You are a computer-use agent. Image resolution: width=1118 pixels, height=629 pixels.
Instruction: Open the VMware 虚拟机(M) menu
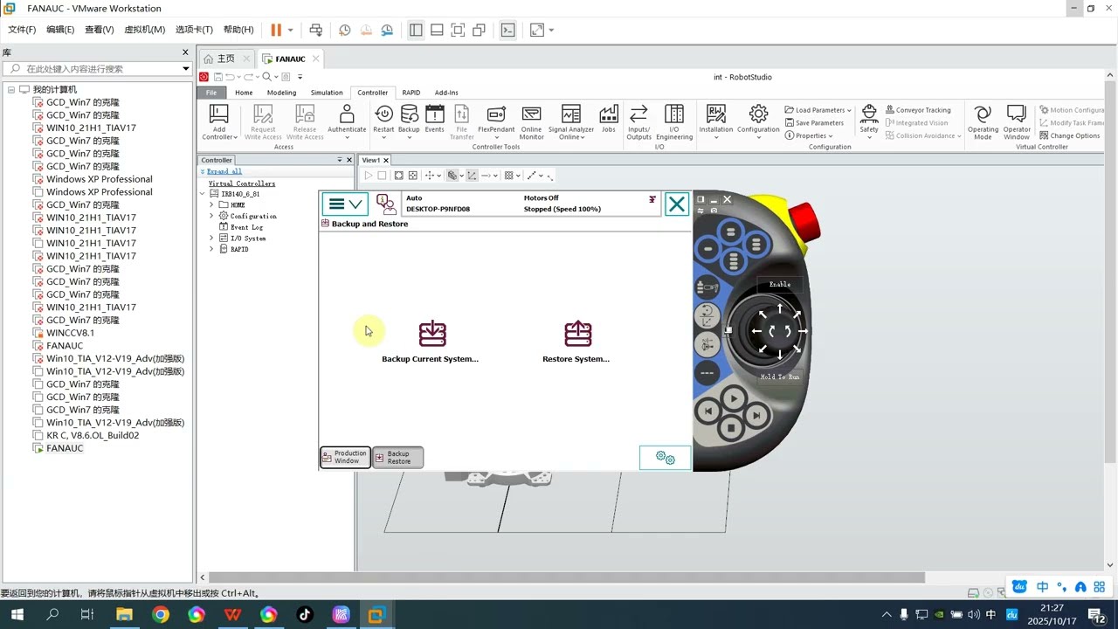coord(145,30)
